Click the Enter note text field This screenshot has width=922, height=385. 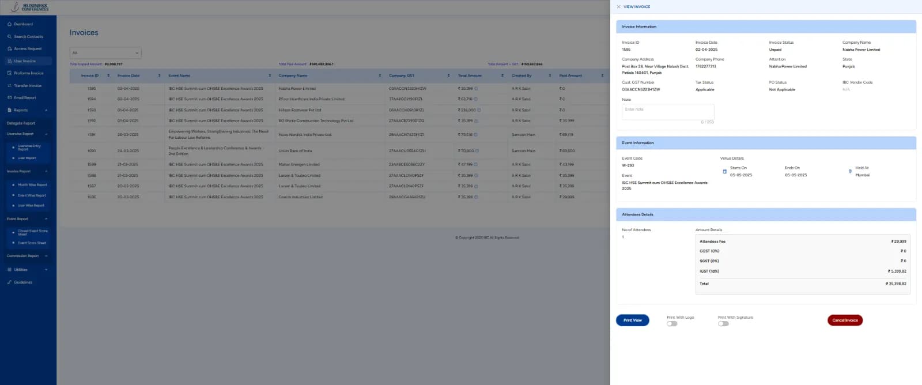(x=668, y=112)
